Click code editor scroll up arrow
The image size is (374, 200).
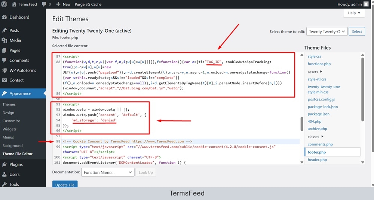point(302,55)
